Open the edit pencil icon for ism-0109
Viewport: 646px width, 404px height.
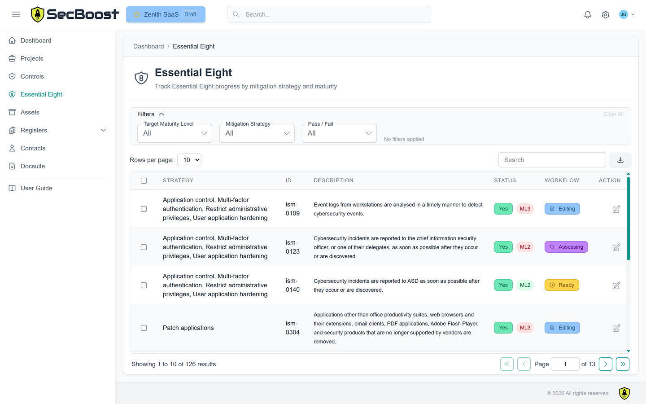coord(616,209)
